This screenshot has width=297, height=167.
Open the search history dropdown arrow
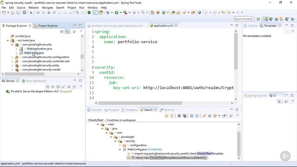[x=220, y=116]
